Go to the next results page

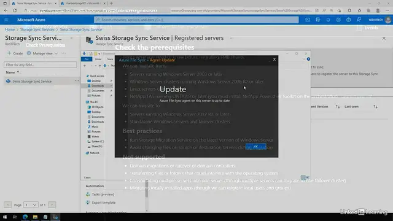[x=52, y=205]
